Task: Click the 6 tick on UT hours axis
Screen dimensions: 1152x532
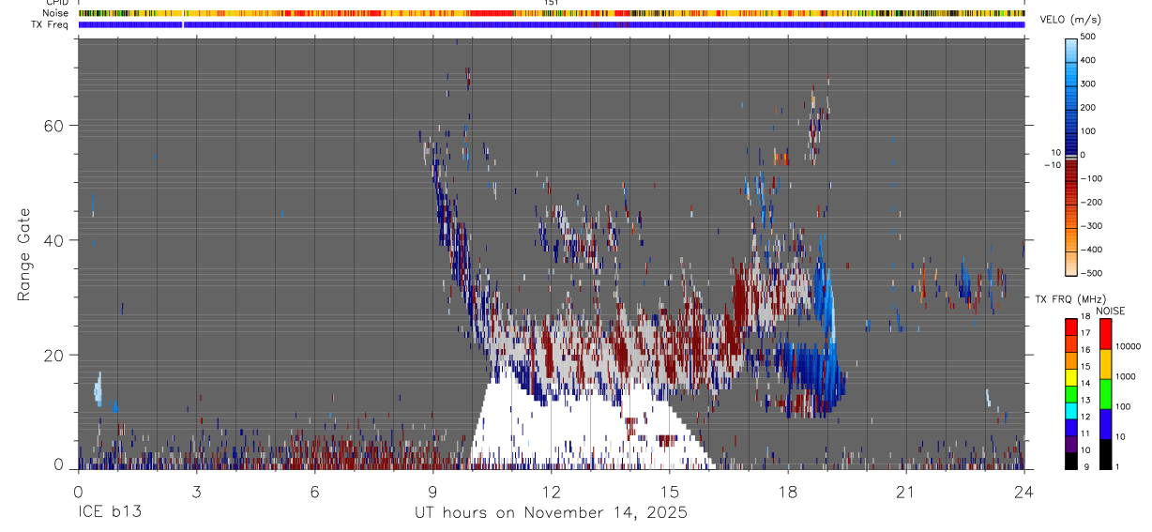Action: pos(314,492)
